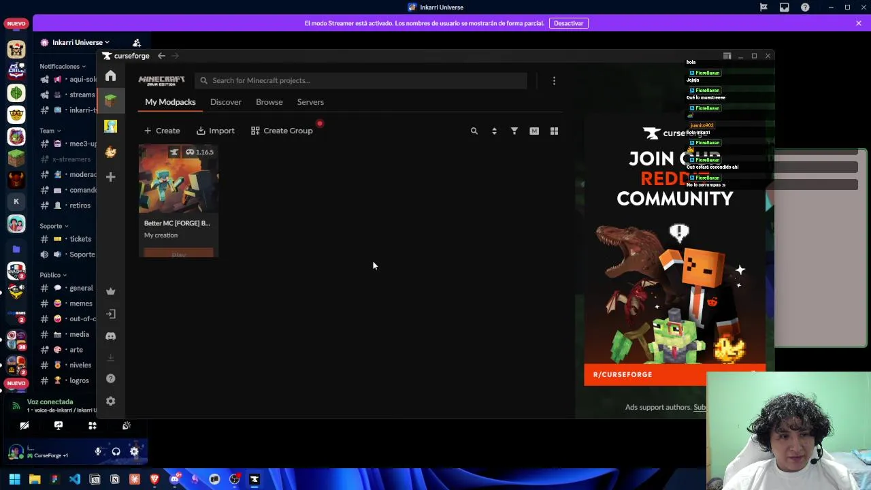Click Desactivar to disable Streamer mode
The height and width of the screenshot is (490, 871).
click(x=568, y=23)
